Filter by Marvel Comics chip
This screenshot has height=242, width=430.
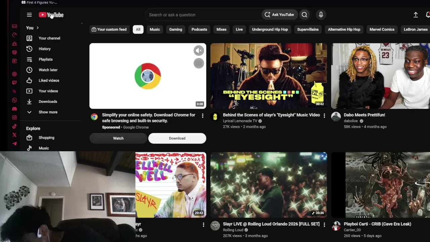click(x=382, y=30)
